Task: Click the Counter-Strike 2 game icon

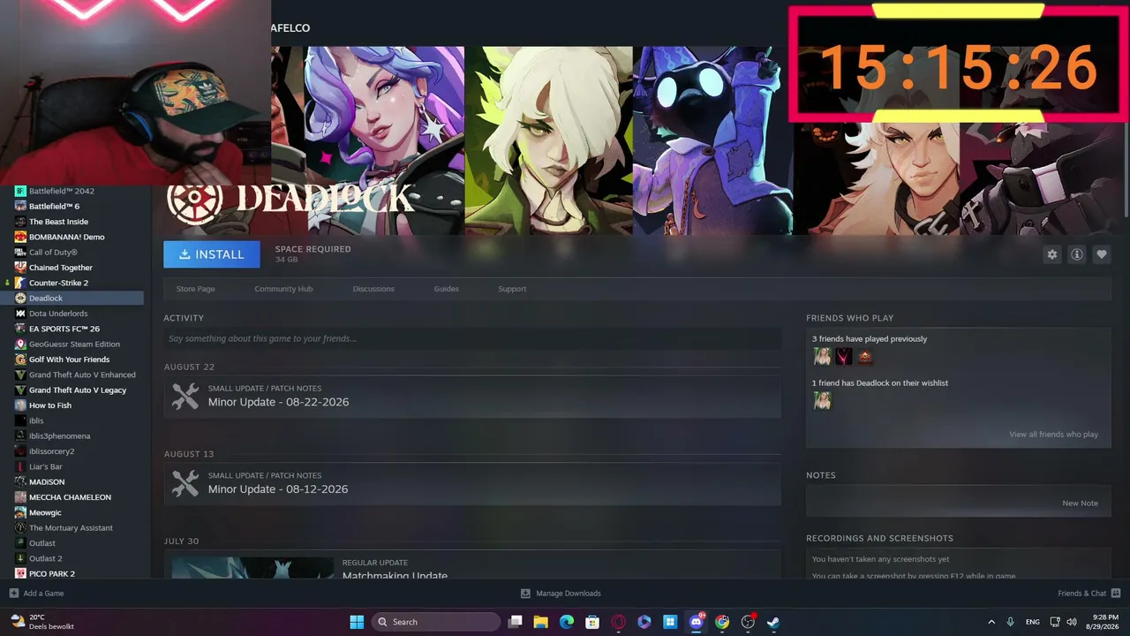Action: click(21, 283)
